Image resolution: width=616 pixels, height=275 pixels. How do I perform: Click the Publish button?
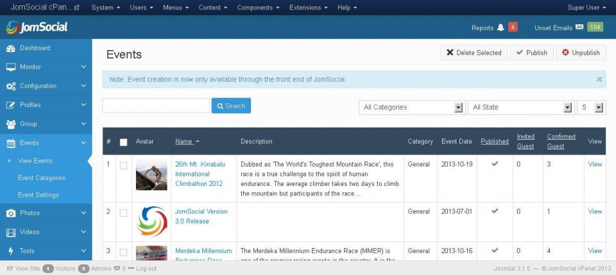click(x=531, y=53)
